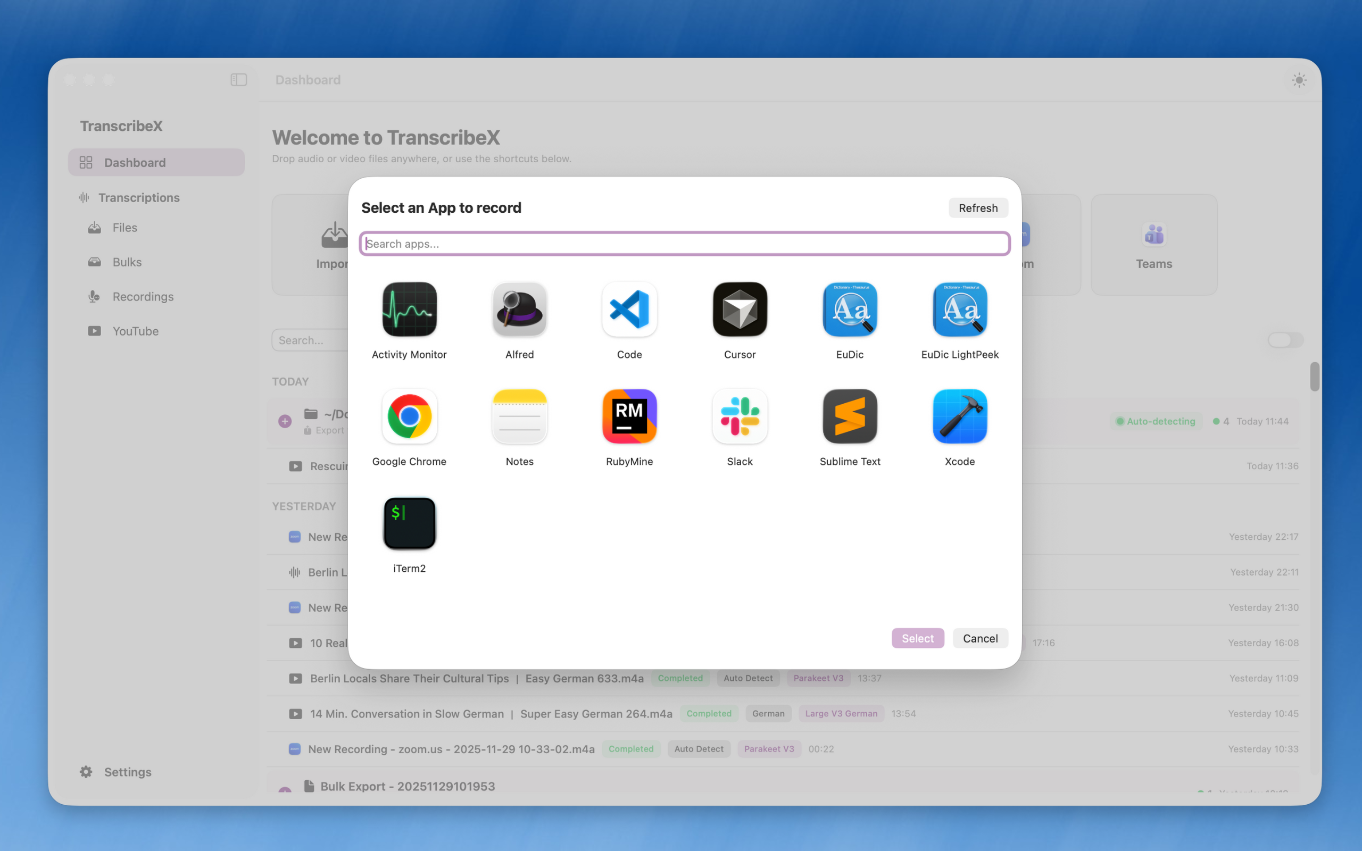The width and height of the screenshot is (1362, 851).
Task: Collapse the sidebar with the panel icon
Action: [239, 80]
